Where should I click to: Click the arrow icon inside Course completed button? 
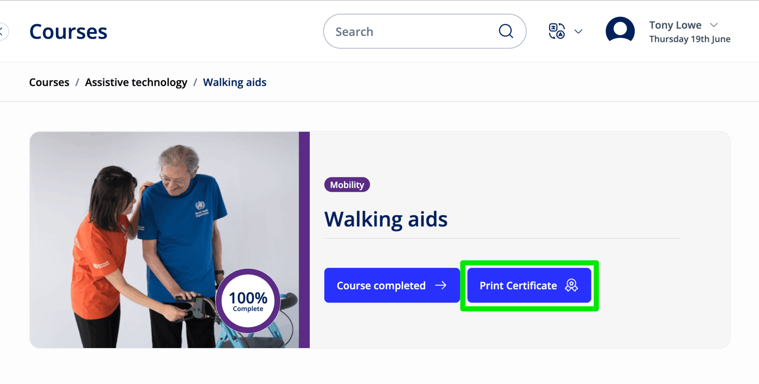441,285
